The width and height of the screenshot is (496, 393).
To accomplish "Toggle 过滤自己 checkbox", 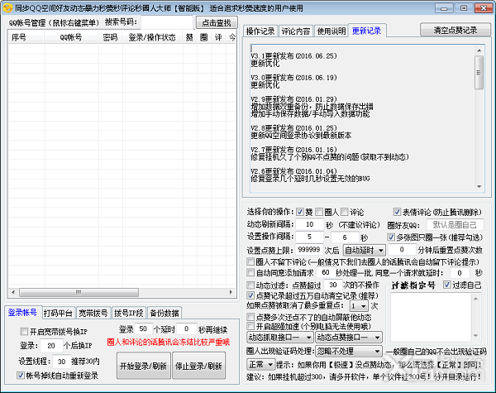I will 447,285.
